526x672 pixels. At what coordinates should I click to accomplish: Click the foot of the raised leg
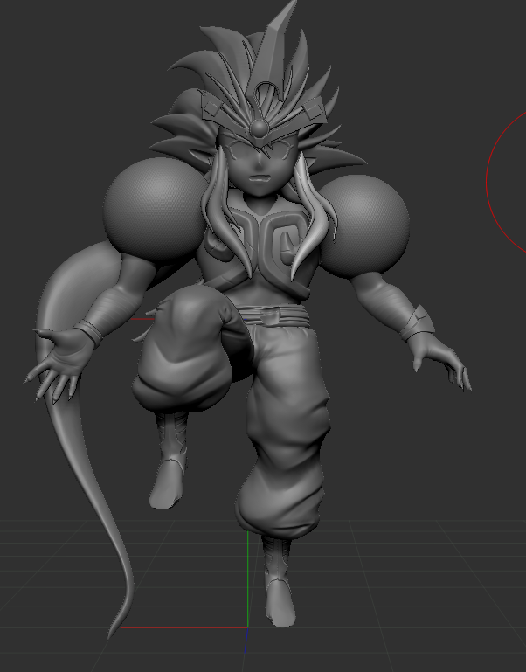166,484
